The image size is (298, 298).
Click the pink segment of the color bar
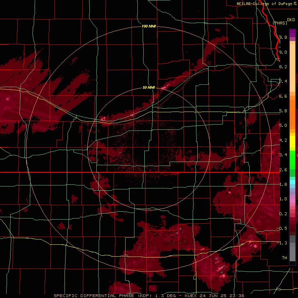tap(292, 201)
